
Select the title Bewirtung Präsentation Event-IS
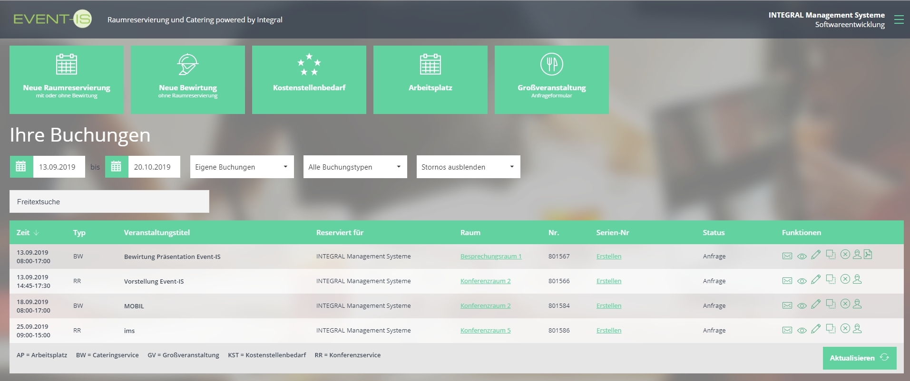pos(172,257)
